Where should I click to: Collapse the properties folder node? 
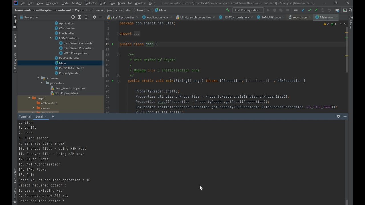42,83
